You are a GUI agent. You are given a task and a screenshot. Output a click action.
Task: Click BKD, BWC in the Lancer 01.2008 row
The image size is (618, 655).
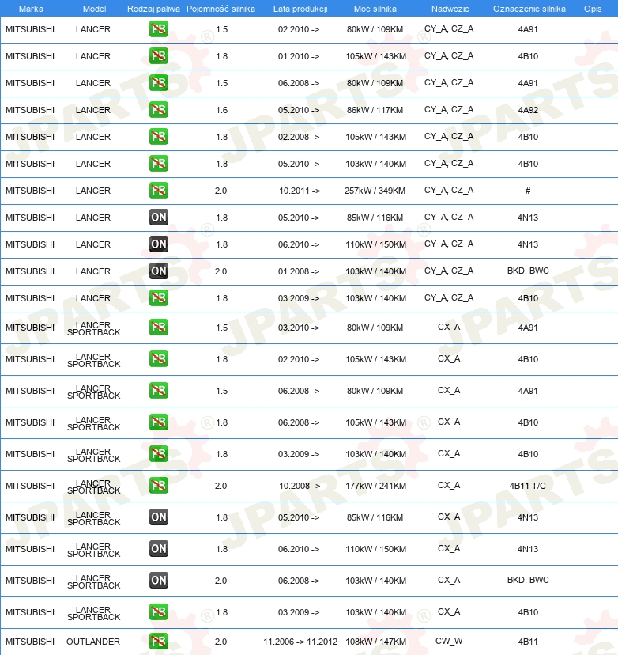coord(528,271)
